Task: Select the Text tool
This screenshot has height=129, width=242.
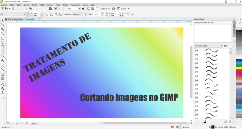Action: click(2, 60)
